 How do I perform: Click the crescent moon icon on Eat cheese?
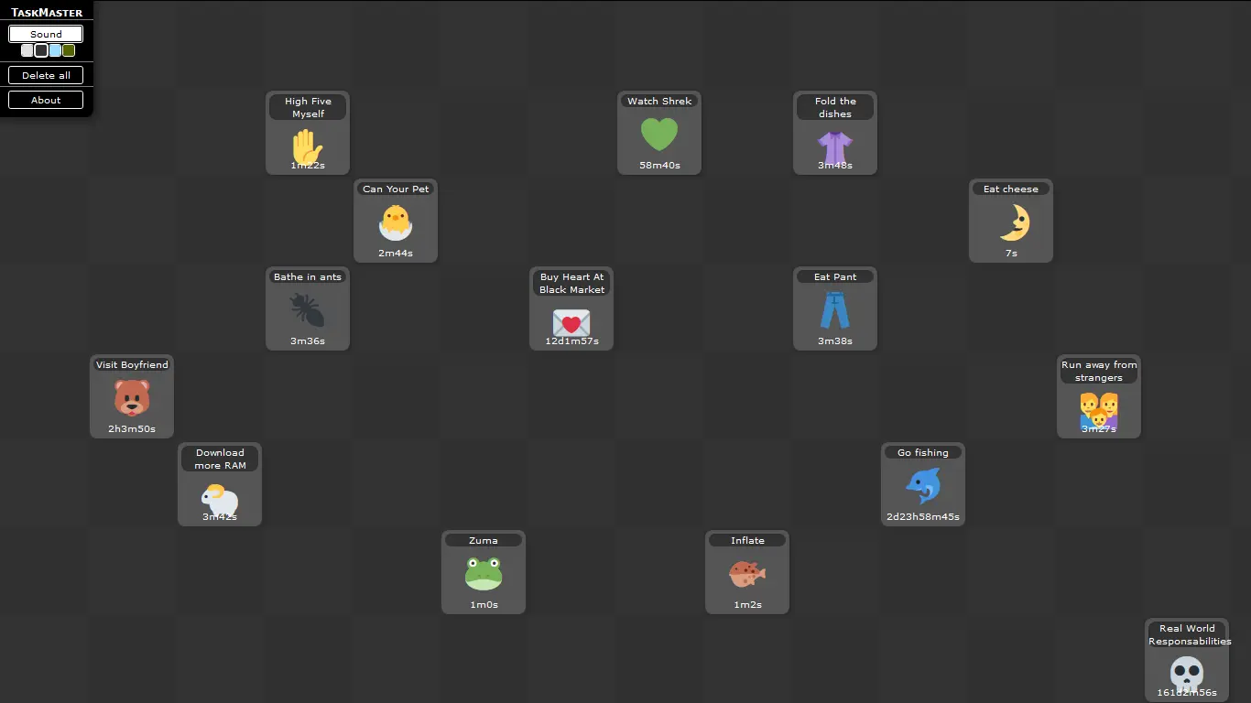1014,222
